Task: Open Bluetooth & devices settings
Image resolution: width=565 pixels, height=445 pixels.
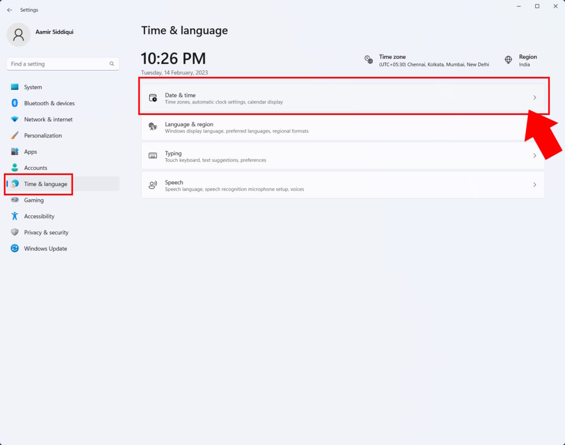Action: pyautogui.click(x=15, y=103)
